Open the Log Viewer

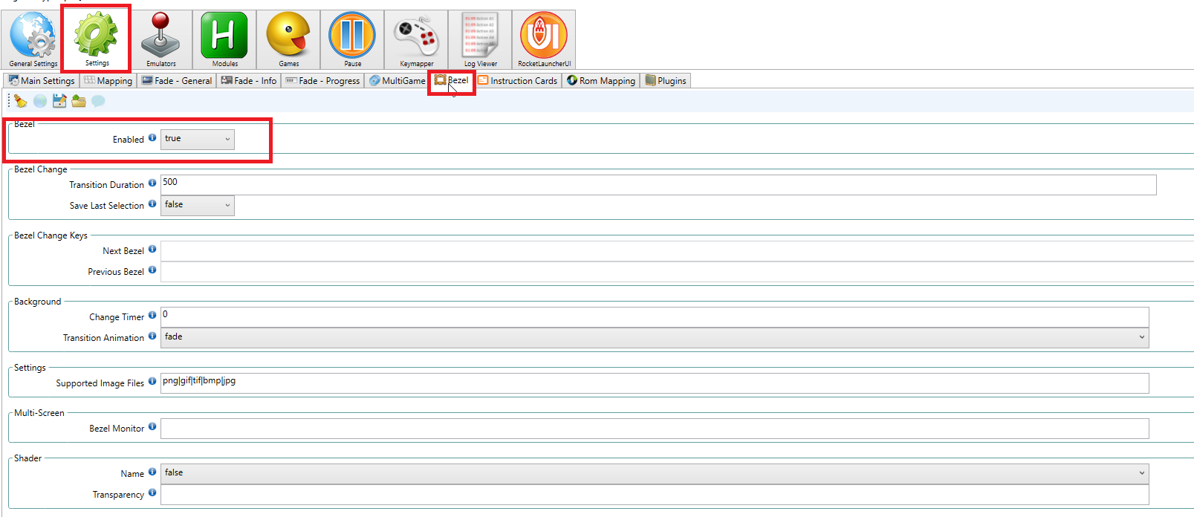pos(480,39)
